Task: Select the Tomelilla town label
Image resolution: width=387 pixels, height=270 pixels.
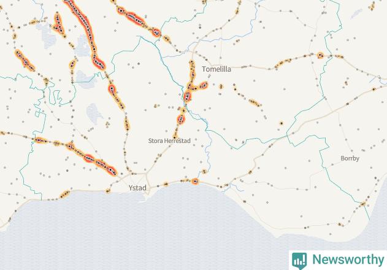Action: click(x=216, y=69)
